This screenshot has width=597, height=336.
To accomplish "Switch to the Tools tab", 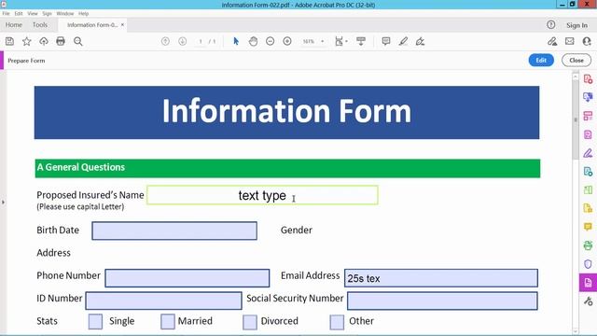I will pos(40,25).
